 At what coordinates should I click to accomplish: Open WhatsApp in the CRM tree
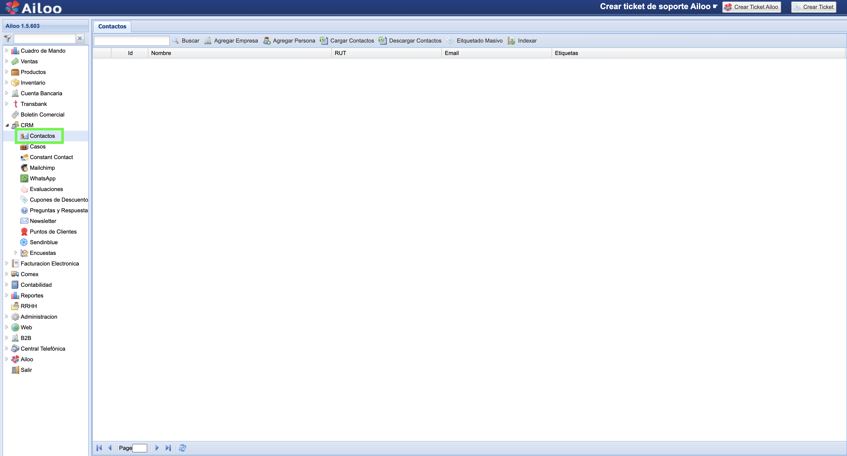42,179
